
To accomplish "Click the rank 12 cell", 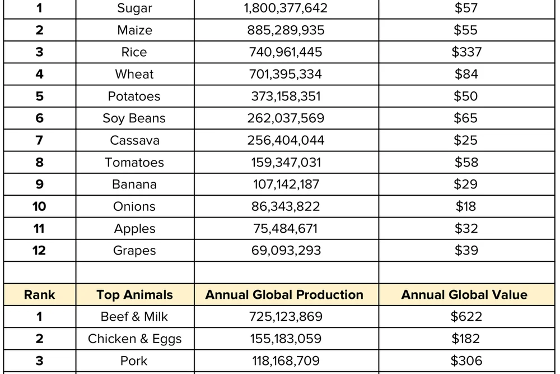I will pyautogui.click(x=39, y=251).
